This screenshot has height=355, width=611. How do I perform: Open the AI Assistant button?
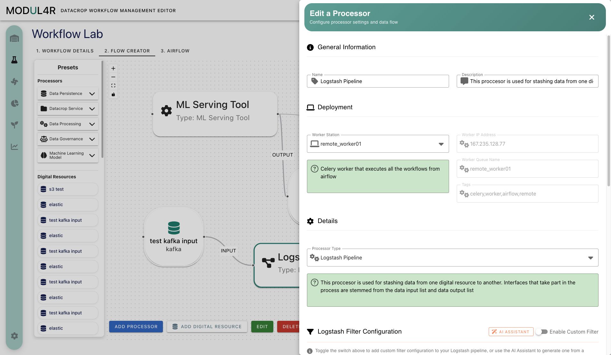click(511, 332)
